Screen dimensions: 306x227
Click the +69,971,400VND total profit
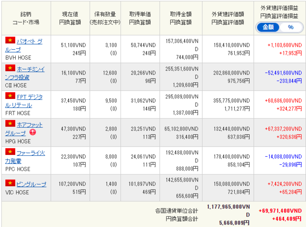click(x=280, y=211)
